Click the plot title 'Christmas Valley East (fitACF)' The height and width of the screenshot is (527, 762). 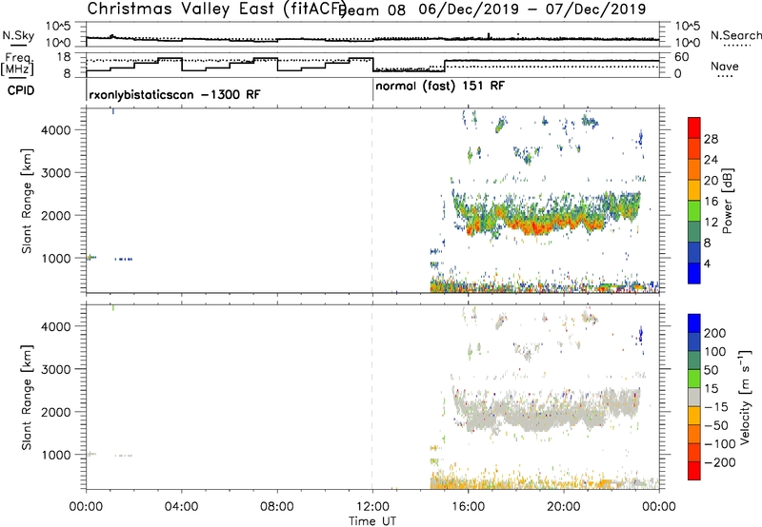click(x=217, y=9)
